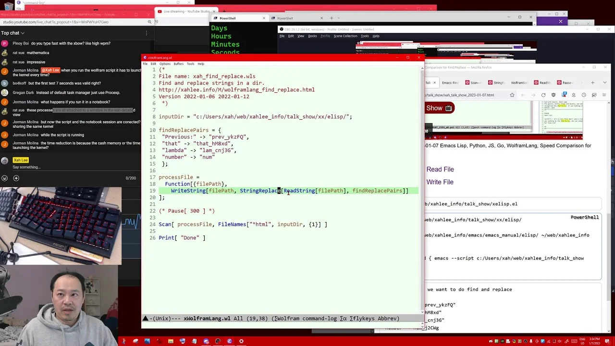Open the File menu in Emacs window
Image resolution: width=615 pixels, height=346 pixels.
pyautogui.click(x=145, y=64)
